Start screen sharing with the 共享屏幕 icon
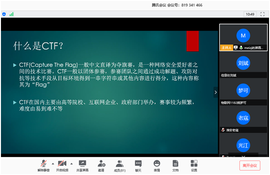Viewport: 270px width, 175px height. point(82,165)
